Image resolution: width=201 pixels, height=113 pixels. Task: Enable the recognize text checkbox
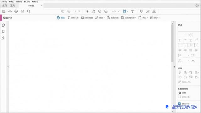179,97
